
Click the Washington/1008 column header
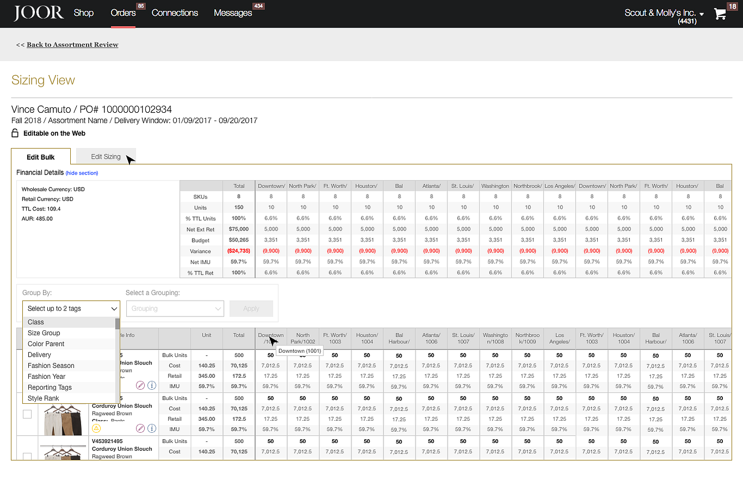pyautogui.click(x=495, y=338)
